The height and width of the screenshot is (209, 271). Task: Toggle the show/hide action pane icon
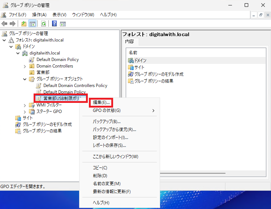coord(63,24)
